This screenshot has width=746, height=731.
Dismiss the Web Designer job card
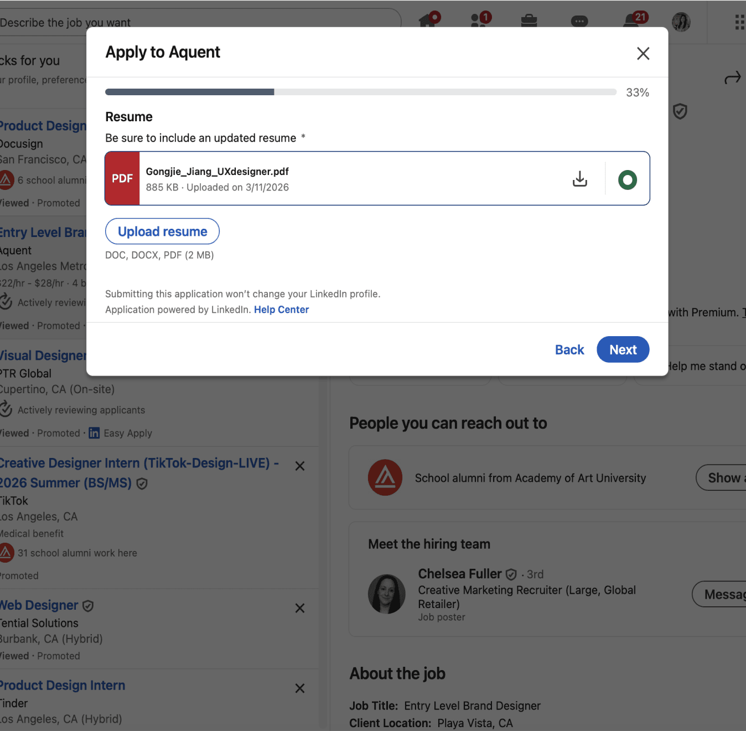point(300,608)
